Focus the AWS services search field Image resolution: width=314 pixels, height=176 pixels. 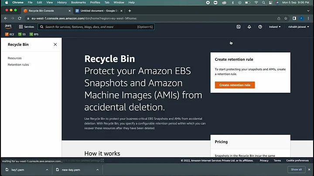point(96,27)
